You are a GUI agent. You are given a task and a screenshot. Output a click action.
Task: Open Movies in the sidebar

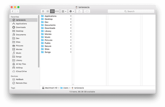tap(23, 49)
